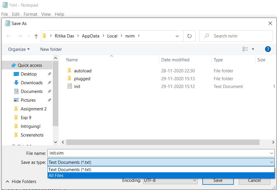Open Notepad View menu
This screenshot has height=190, width=277.
coord(46,14)
